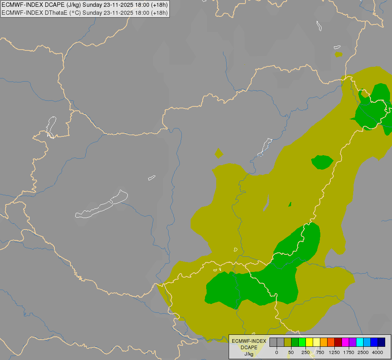
Task: Click the 'DCAPE' text in the legend box
Action: (249, 347)
